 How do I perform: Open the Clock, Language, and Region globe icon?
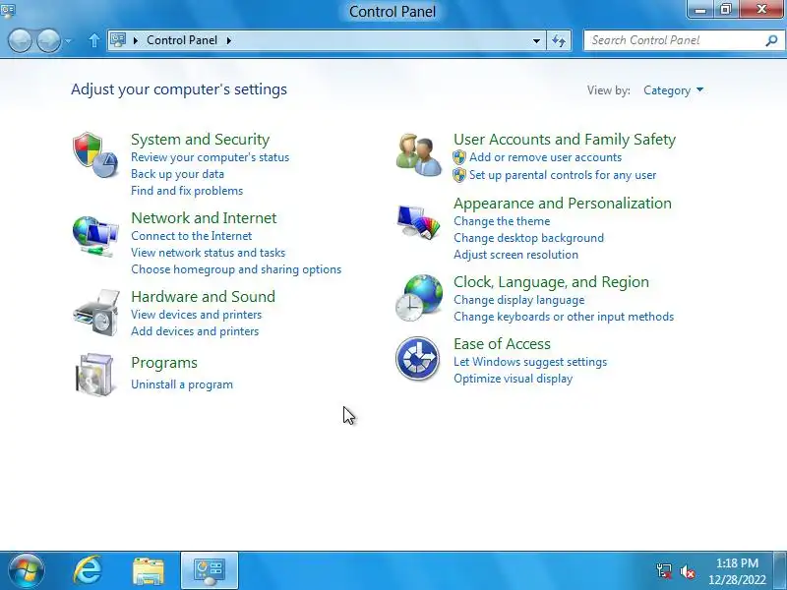pos(419,298)
